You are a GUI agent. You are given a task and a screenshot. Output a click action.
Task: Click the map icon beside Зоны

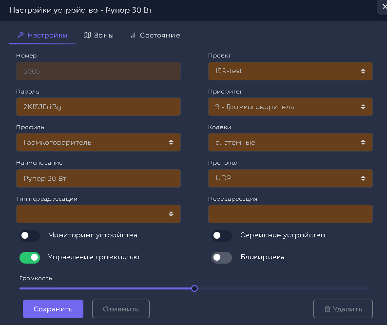coord(87,35)
